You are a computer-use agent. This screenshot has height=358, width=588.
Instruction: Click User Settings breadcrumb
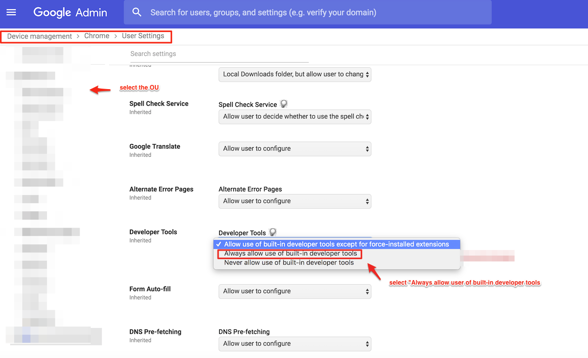[x=143, y=36]
